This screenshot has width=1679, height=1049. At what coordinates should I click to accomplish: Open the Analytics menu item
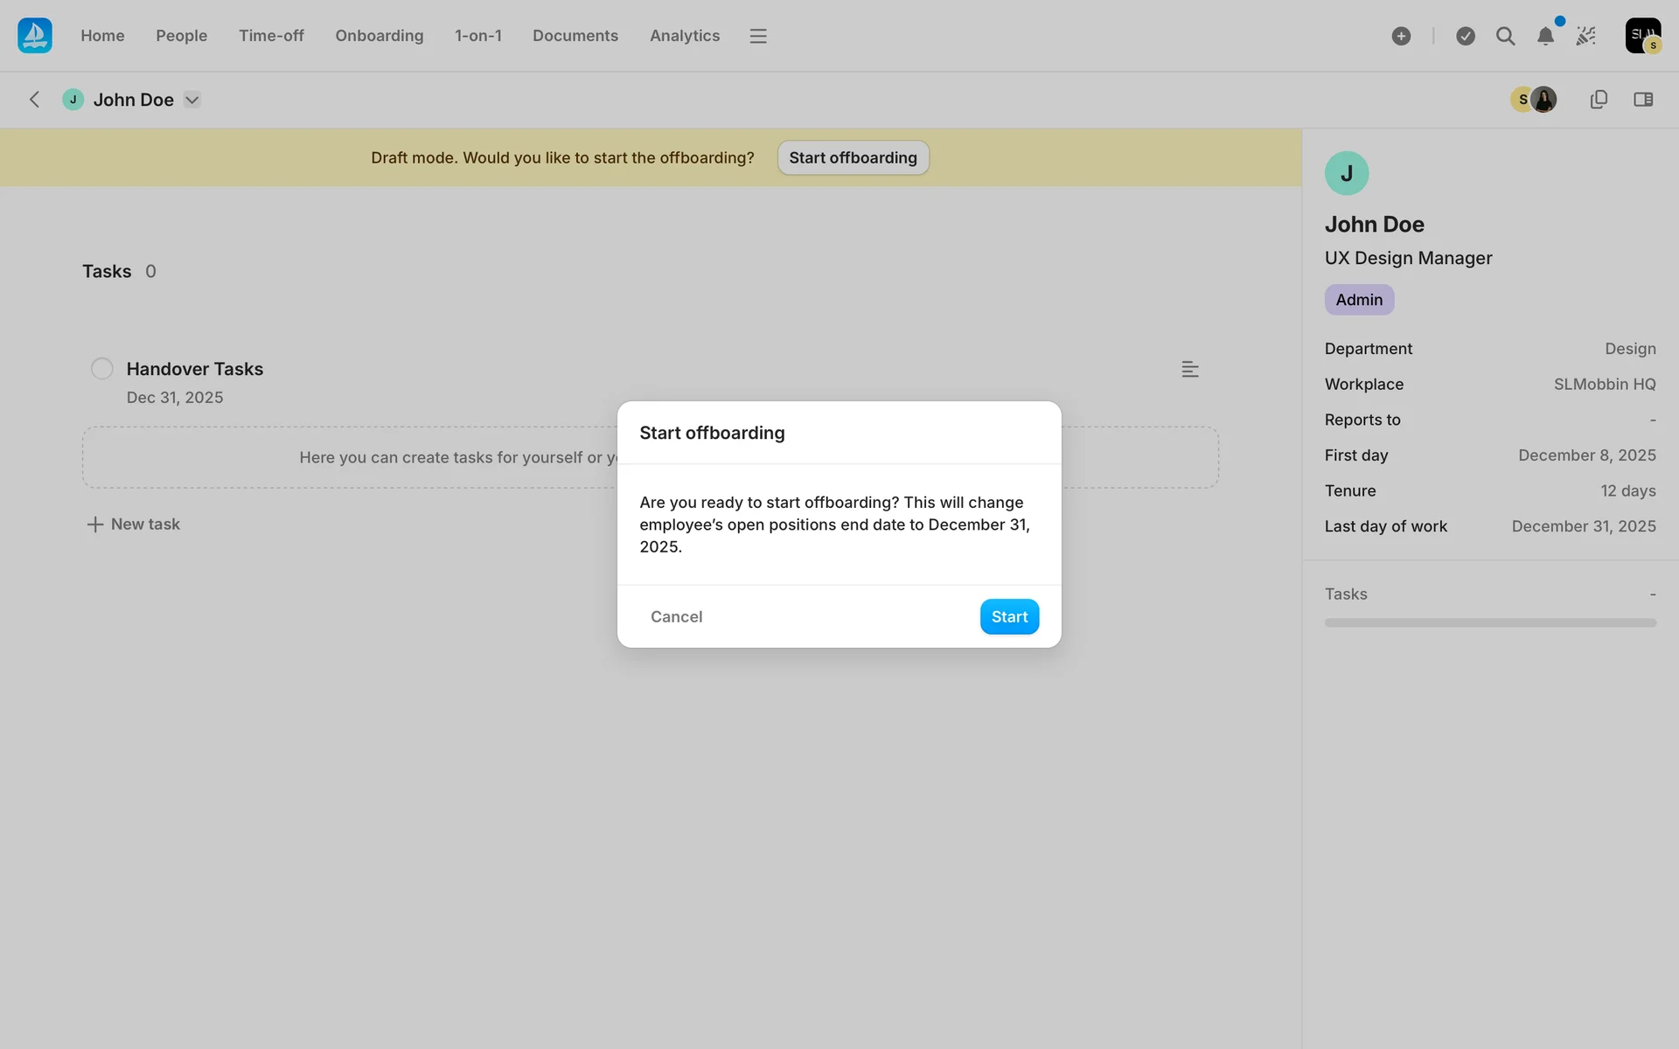click(684, 36)
